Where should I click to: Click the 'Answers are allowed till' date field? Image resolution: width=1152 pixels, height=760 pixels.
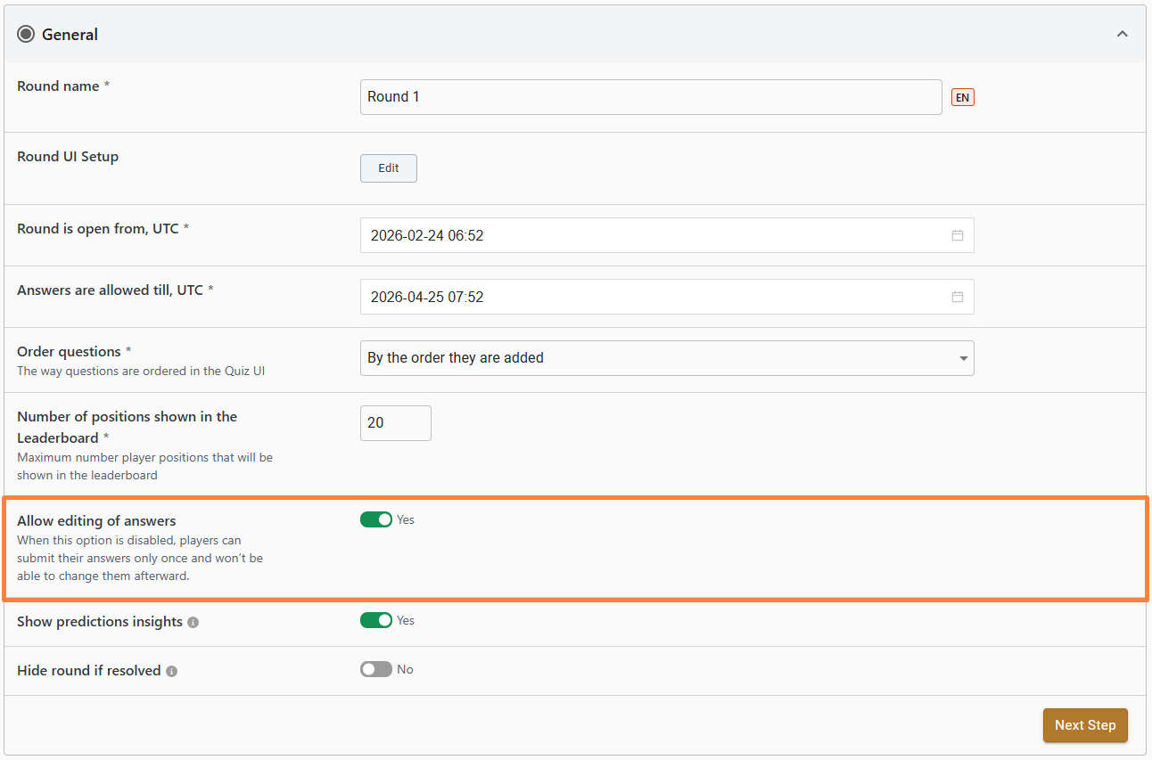tap(655, 298)
